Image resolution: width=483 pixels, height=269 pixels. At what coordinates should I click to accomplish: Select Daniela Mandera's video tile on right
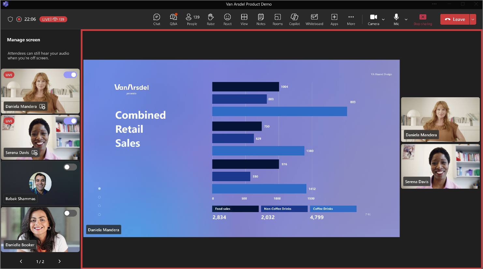(x=440, y=119)
